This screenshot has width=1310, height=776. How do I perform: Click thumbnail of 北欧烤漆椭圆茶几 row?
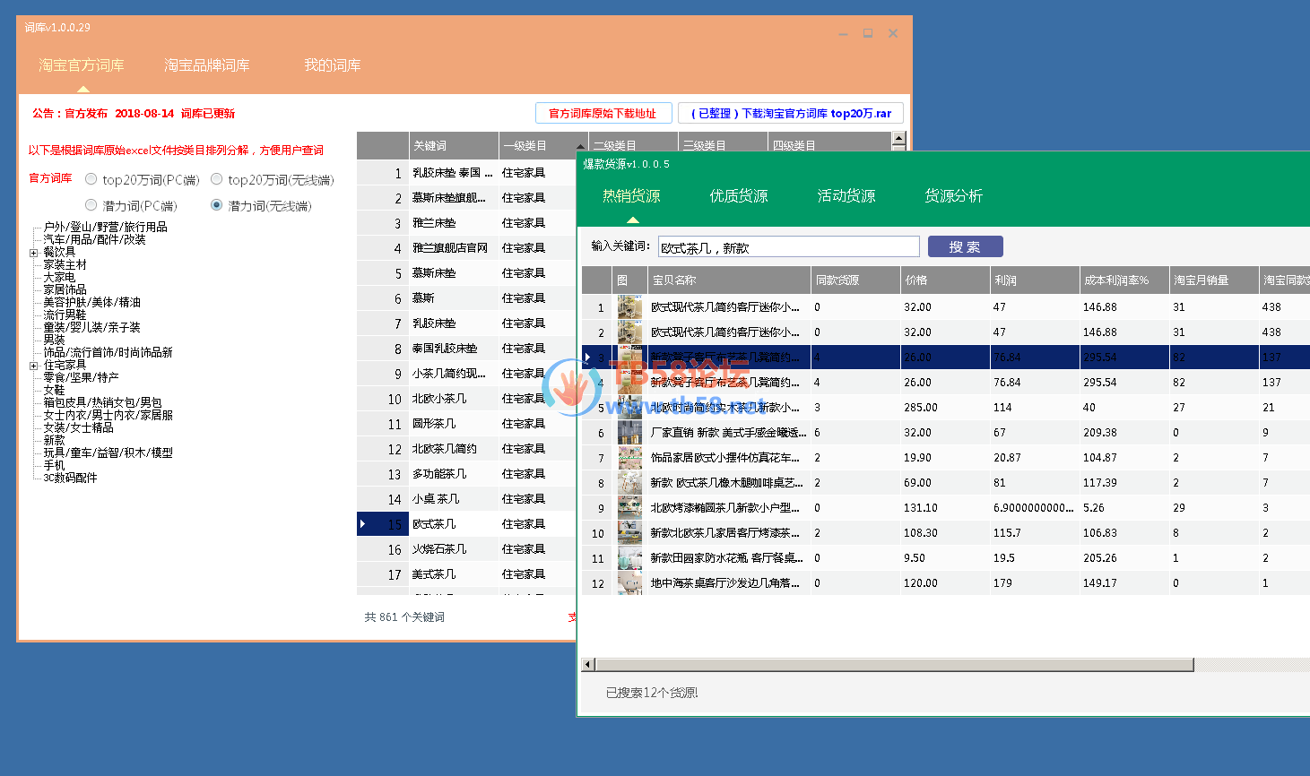[629, 508]
